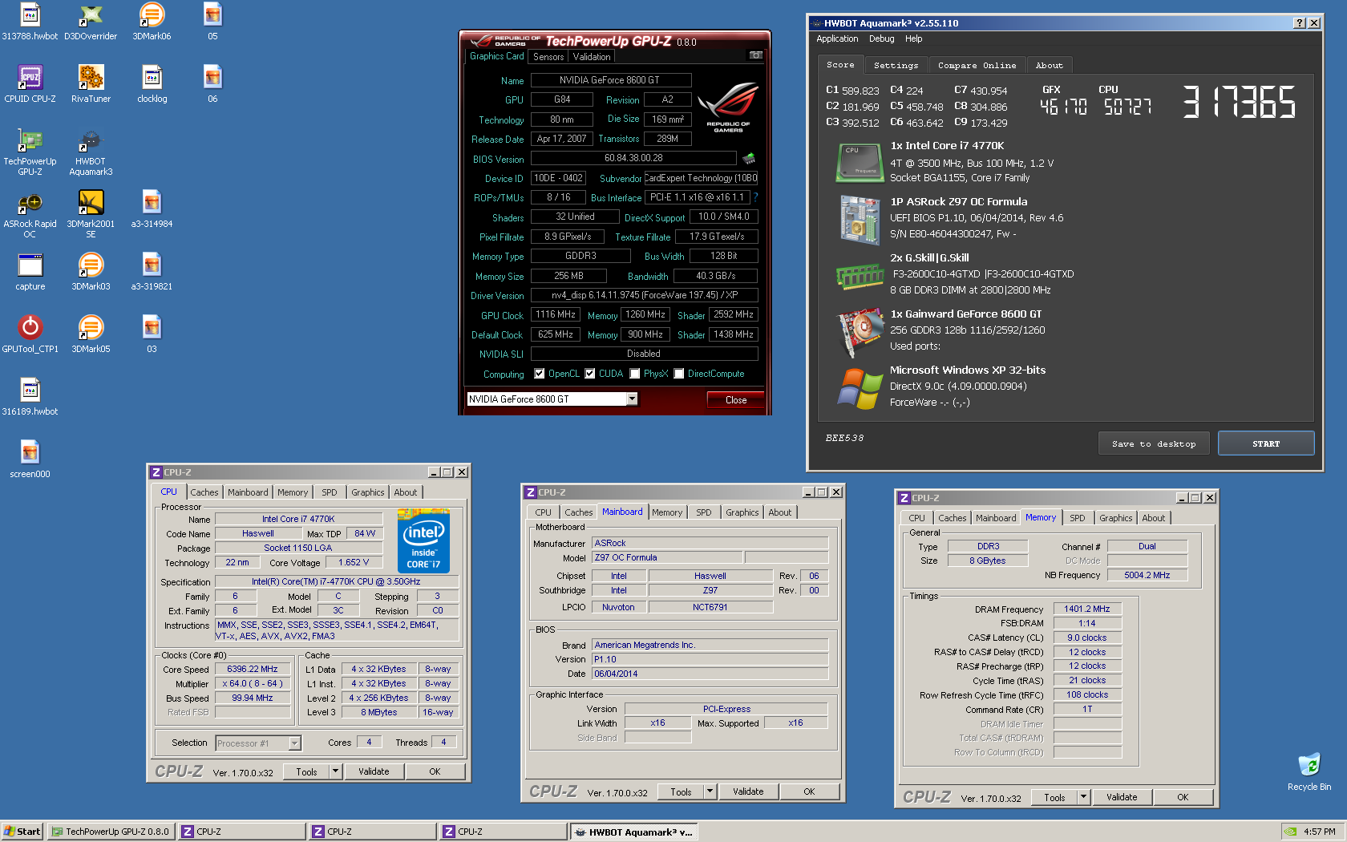
Task: Toggle the OpenCL checkbox in GPU-Z
Action: [540, 374]
